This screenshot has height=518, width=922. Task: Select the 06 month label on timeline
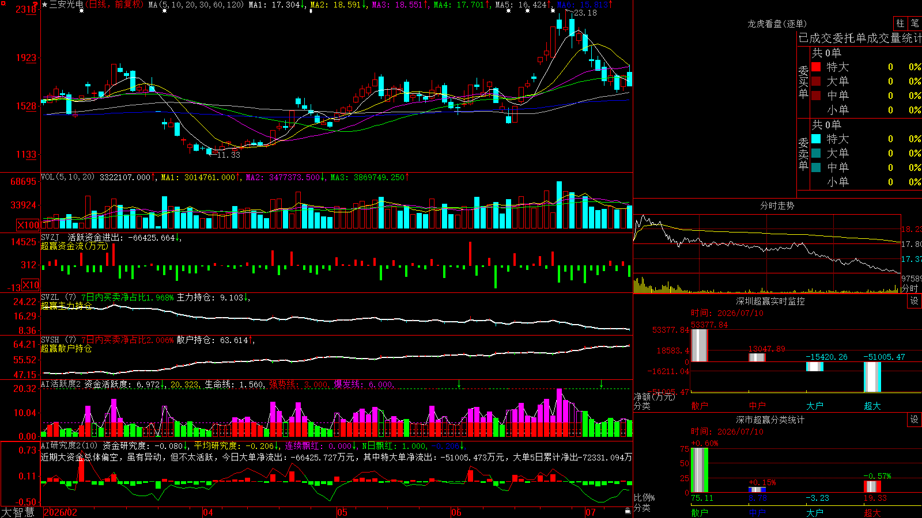coord(456,512)
